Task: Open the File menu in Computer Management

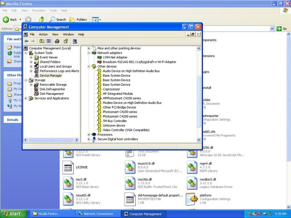Action: click(x=32, y=34)
